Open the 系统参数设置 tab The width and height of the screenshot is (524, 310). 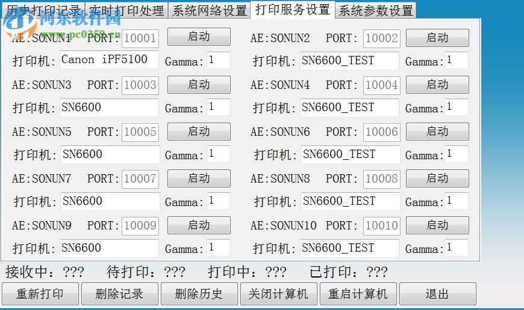[x=375, y=10]
